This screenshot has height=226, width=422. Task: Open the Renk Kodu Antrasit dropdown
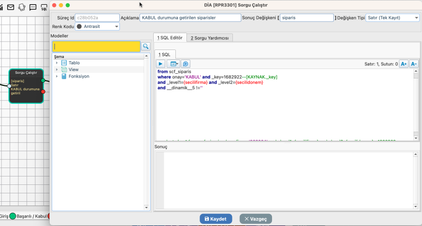coord(98,26)
